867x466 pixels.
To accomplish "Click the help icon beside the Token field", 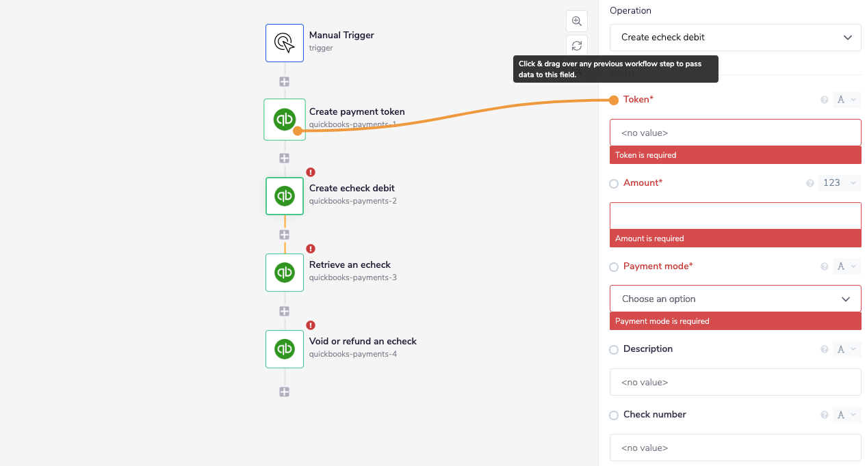I will 824,99.
